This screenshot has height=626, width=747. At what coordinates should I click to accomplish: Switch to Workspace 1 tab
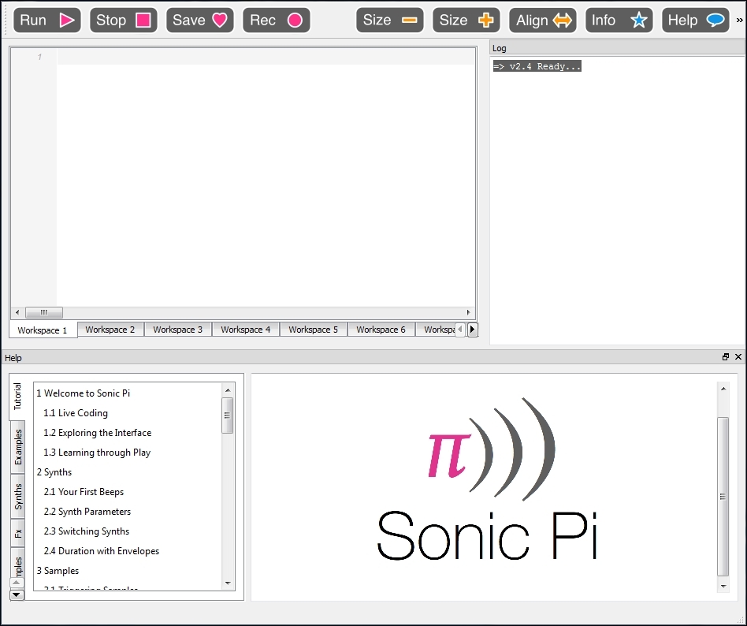pyautogui.click(x=43, y=330)
